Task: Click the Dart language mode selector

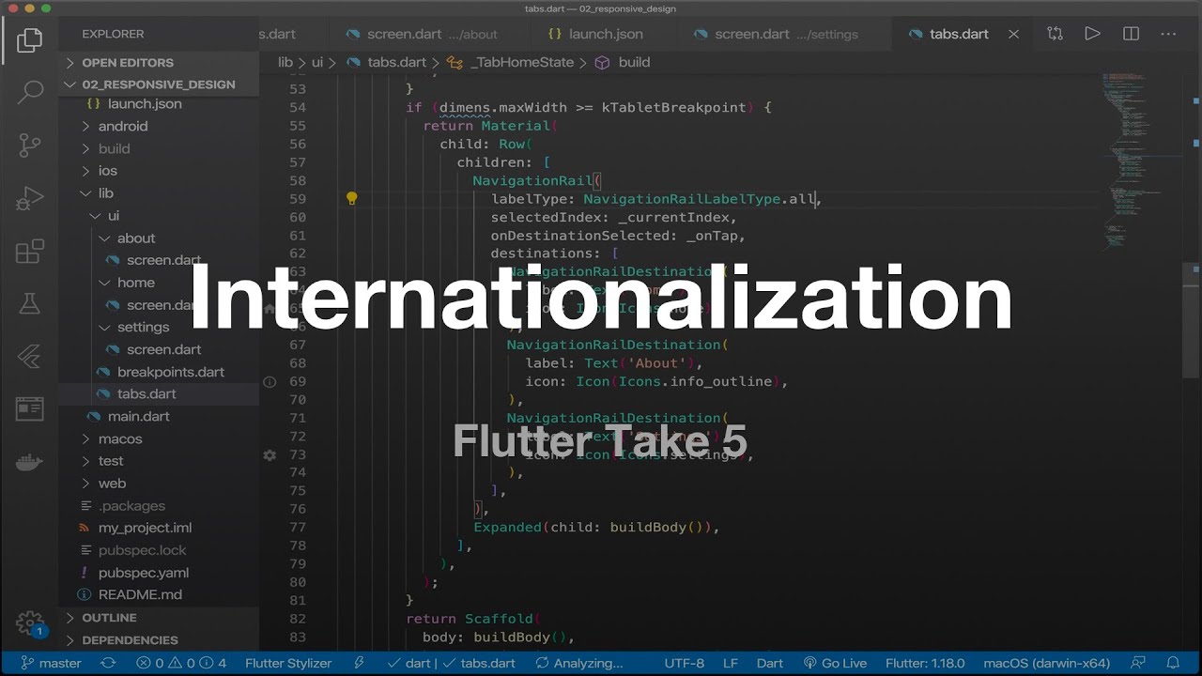Action: pyautogui.click(x=770, y=663)
